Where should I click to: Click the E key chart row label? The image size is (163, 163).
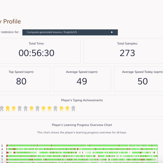[2, 146]
